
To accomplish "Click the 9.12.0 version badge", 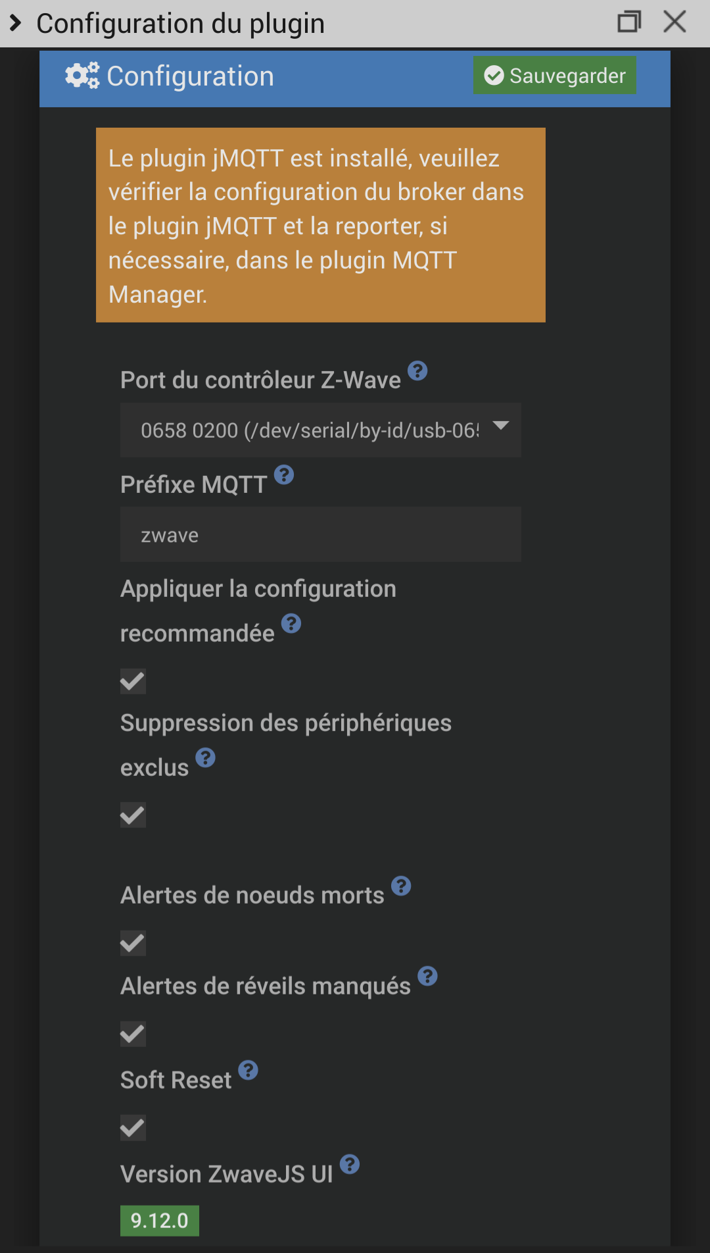I will point(160,1221).
